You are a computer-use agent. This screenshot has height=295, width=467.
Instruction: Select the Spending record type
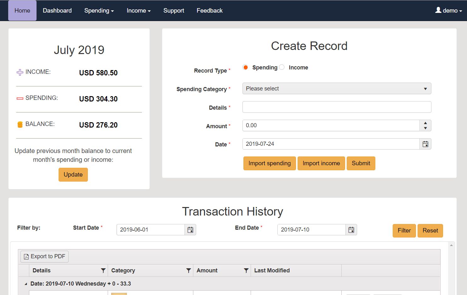[x=246, y=68]
